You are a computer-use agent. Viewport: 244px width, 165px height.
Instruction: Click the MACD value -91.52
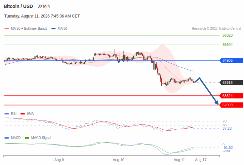click(228, 148)
